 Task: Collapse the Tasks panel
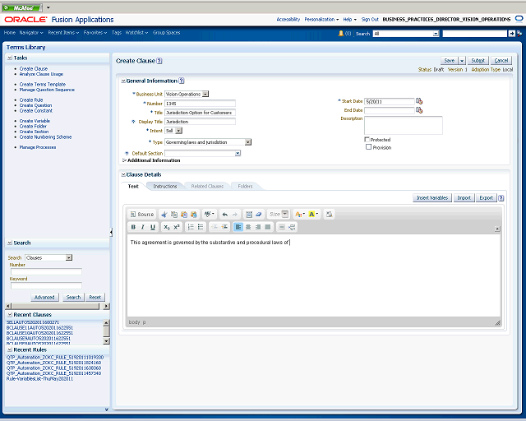click(10, 58)
